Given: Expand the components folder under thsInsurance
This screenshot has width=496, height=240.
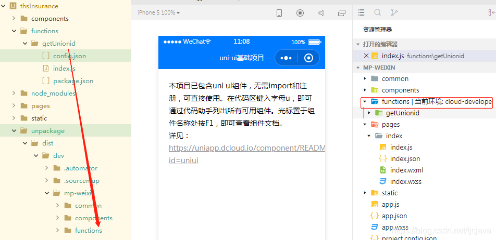Looking at the screenshot, I should click(x=14, y=18).
